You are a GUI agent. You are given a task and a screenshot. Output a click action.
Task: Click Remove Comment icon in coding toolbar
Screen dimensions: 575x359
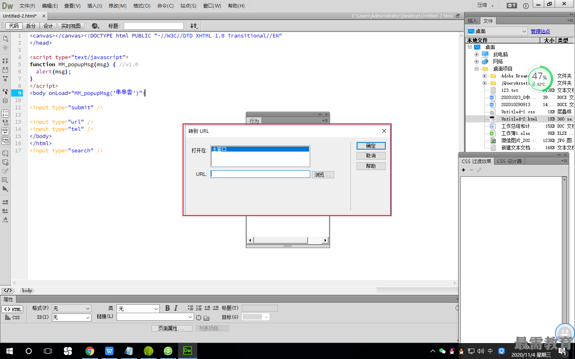point(5,162)
